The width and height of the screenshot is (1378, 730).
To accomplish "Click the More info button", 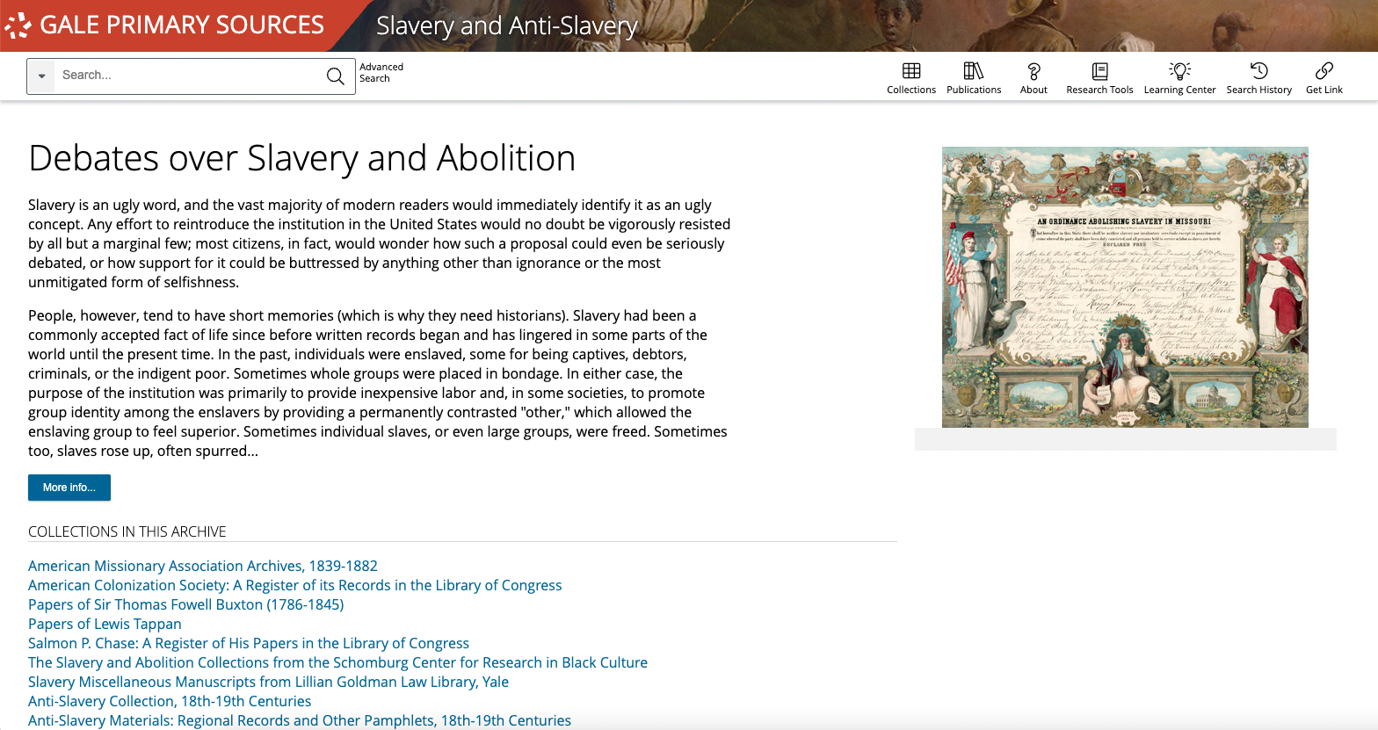I will tap(69, 488).
